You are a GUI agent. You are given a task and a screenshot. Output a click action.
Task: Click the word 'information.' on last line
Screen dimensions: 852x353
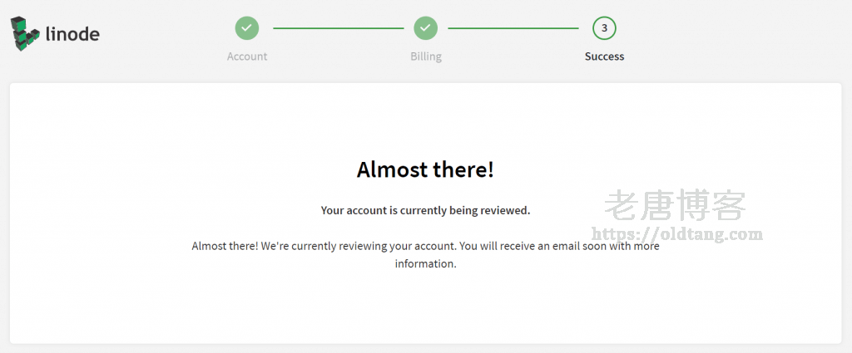(425, 264)
